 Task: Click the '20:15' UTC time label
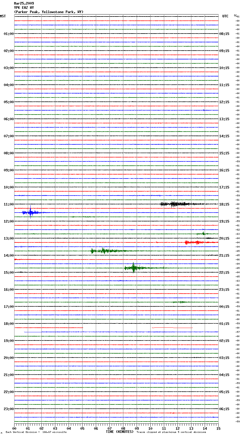click(x=224, y=238)
